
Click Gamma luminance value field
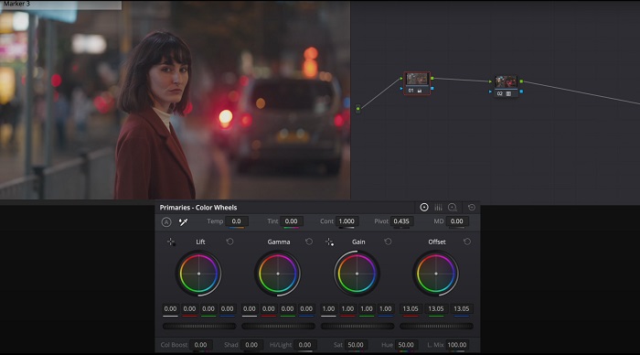pyautogui.click(x=250, y=309)
